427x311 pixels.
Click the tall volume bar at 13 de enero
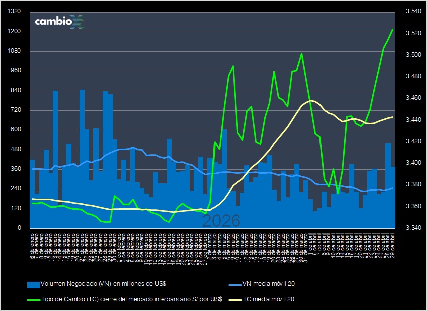click(55, 159)
